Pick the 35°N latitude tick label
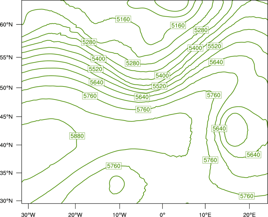The image size is (268, 217). (6, 173)
